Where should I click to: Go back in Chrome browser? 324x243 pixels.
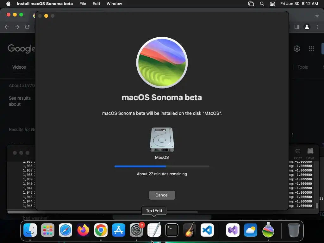tap(7, 27)
